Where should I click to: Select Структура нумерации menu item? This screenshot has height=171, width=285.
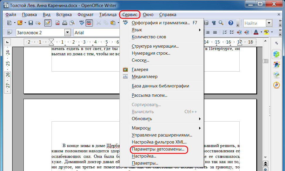pos(162,46)
